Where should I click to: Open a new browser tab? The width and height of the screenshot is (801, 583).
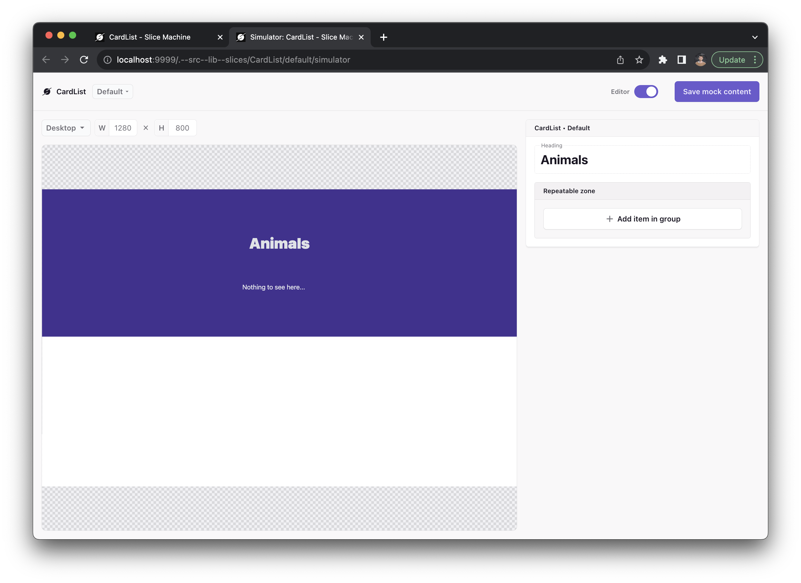(x=384, y=37)
